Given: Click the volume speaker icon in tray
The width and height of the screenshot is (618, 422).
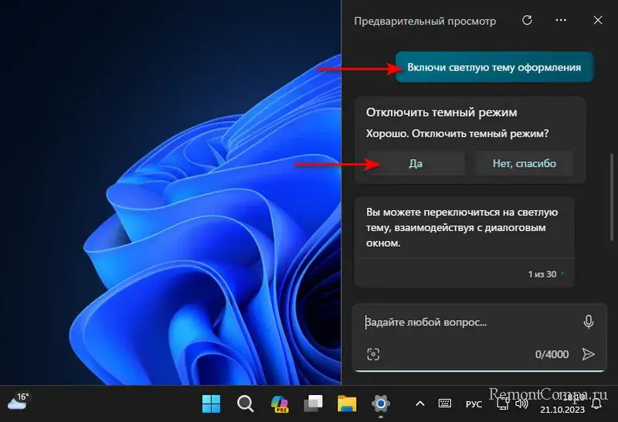Looking at the screenshot, I should click(x=522, y=403).
